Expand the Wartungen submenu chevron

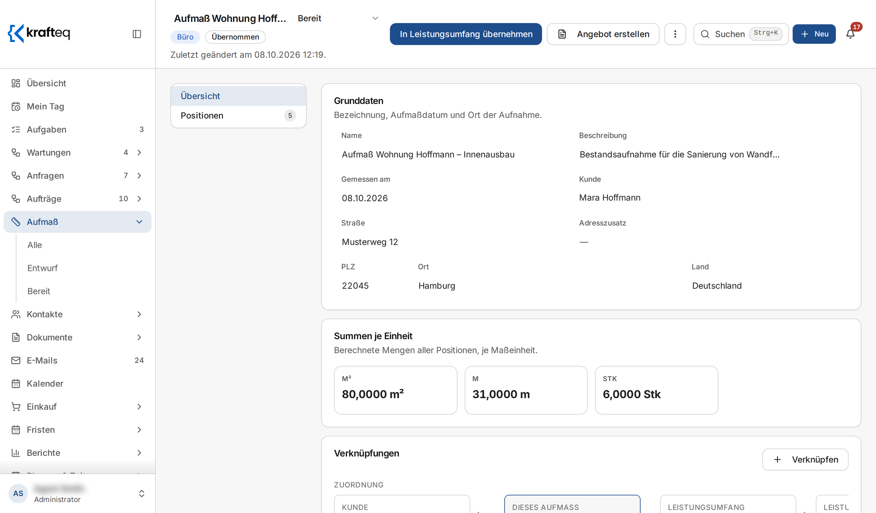139,152
